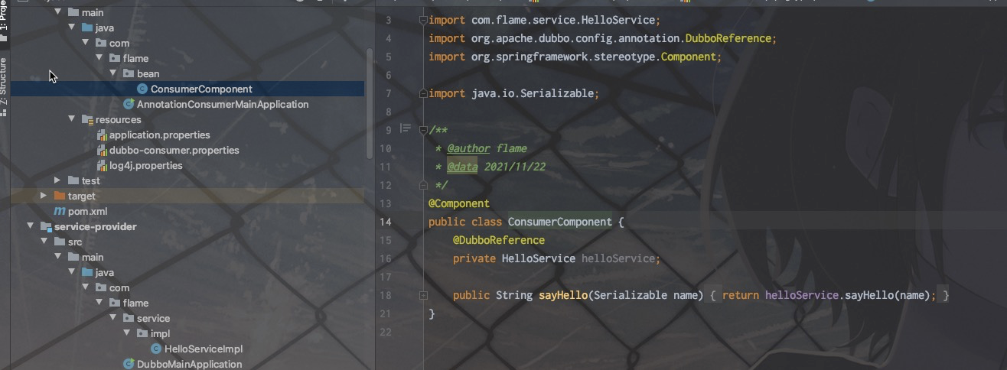Collapse the src folder arrow
This screenshot has height=370, width=1007.
pos(44,242)
